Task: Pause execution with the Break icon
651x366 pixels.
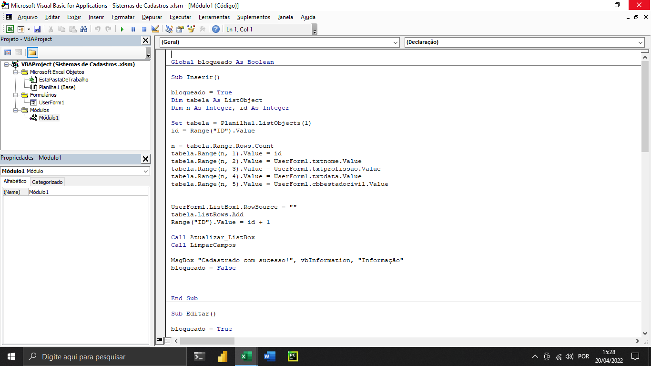Action: tap(133, 29)
